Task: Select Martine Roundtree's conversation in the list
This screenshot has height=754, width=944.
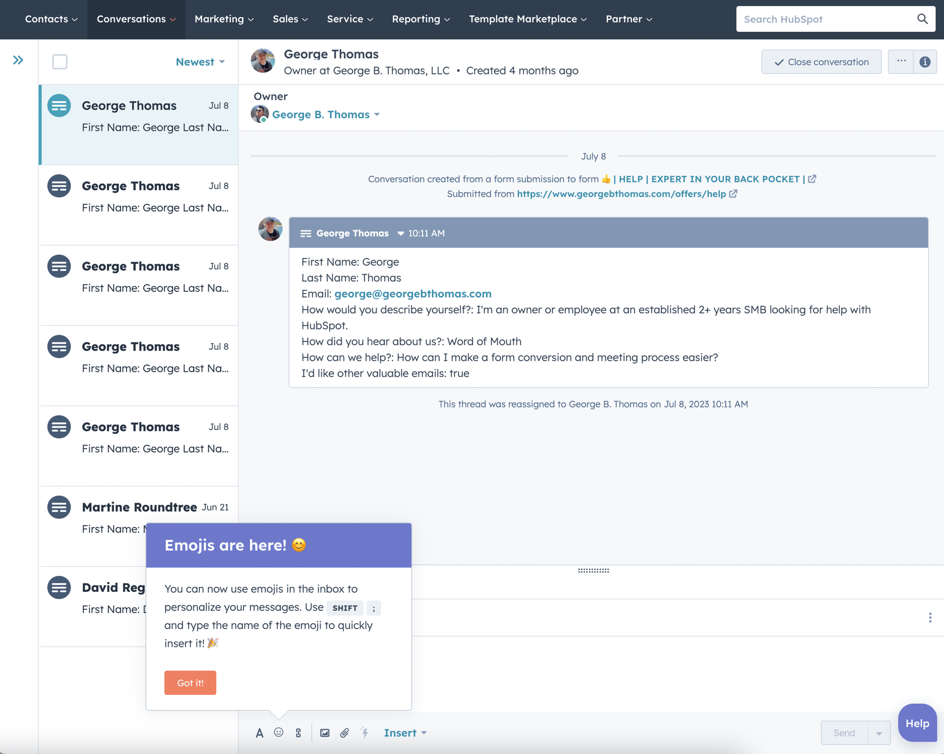Action: click(x=139, y=507)
